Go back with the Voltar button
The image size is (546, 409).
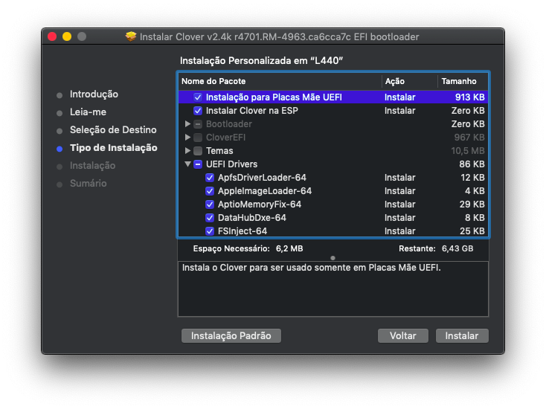tap(403, 335)
